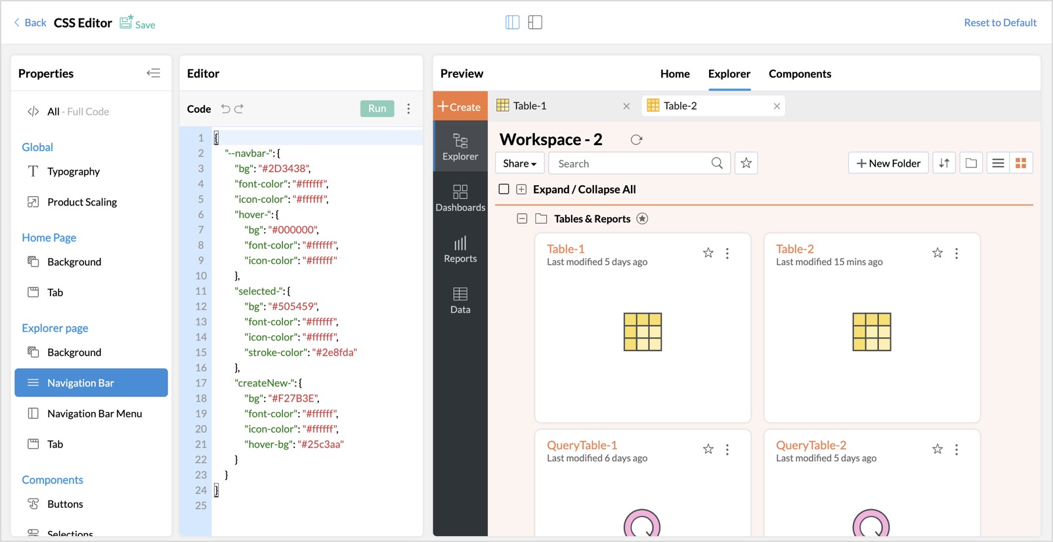Click the sort order icon
1053x542 pixels.
944,163
